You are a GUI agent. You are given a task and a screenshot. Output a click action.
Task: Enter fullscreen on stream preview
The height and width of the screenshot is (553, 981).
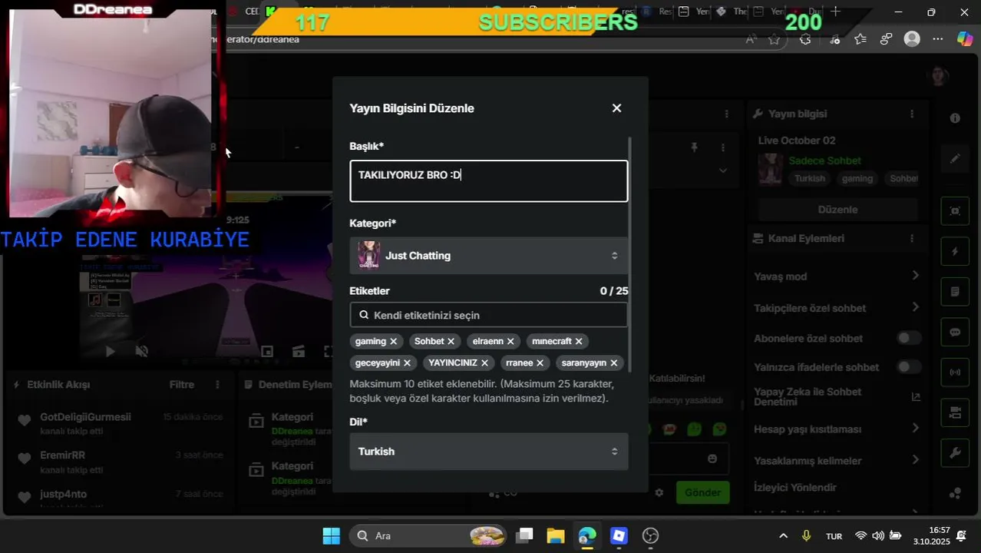pos(327,351)
